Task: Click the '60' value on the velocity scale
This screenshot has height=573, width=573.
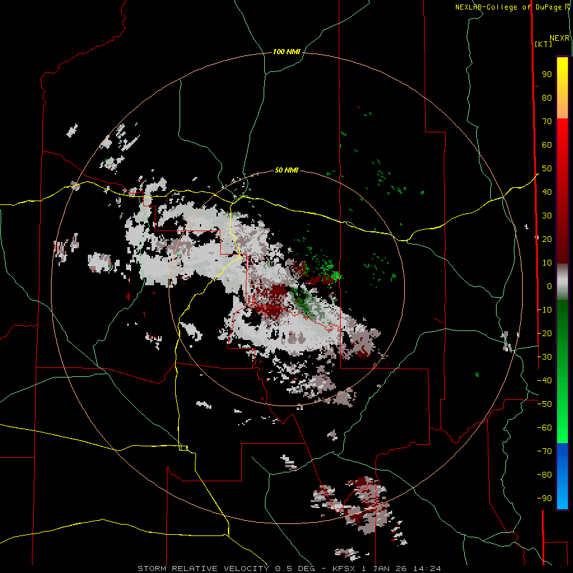Action: pos(547,145)
